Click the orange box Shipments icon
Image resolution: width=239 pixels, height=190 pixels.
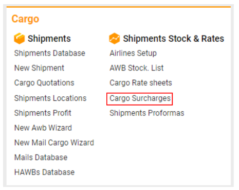[20, 39]
